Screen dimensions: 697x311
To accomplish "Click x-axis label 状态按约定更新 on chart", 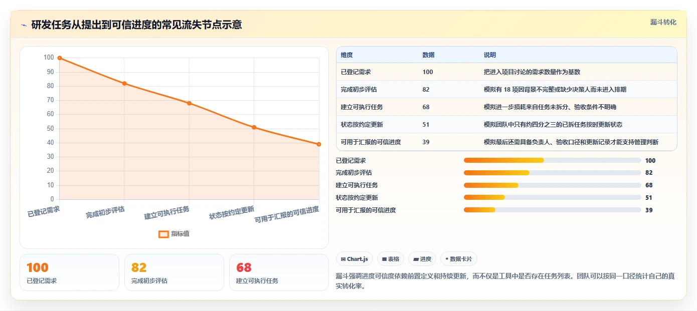I will pyautogui.click(x=232, y=213).
